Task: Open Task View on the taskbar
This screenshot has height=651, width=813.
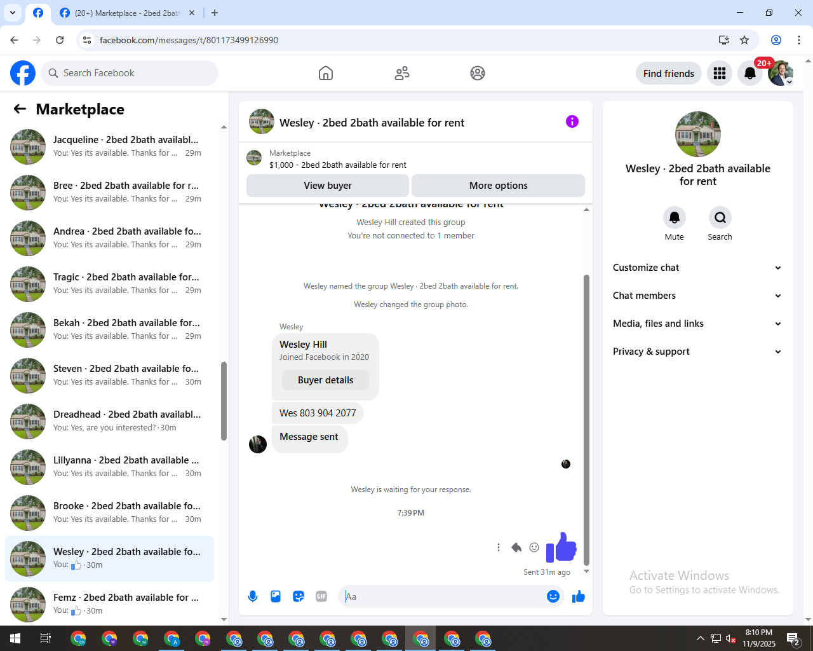Action: pos(46,638)
